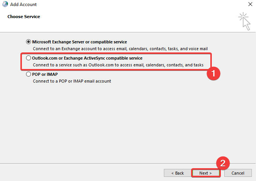This screenshot has height=181, width=256.
Task: Click 'Connect to a POP or IMAP email account' description
Action: click(x=72, y=81)
